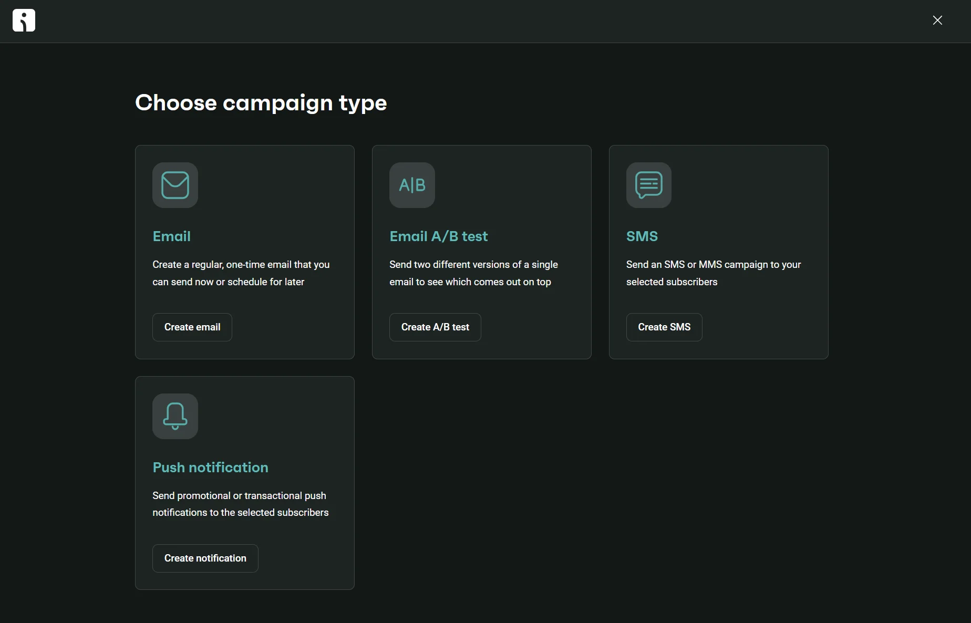Click the Create notification button
This screenshot has height=623, width=971.
(205, 558)
